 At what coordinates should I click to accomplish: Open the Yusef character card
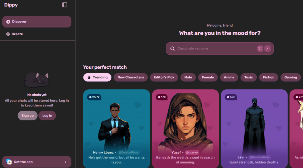click(x=185, y=129)
